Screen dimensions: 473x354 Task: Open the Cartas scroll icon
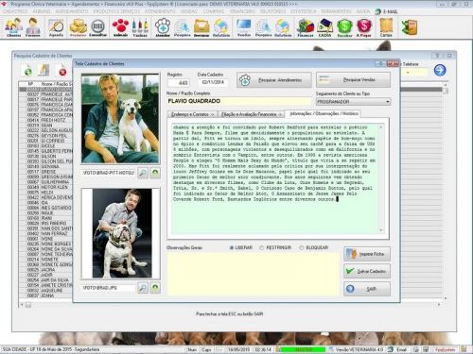click(386, 27)
